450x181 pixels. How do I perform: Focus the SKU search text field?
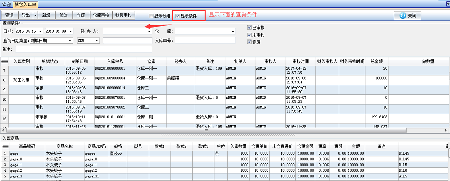click(127, 40)
